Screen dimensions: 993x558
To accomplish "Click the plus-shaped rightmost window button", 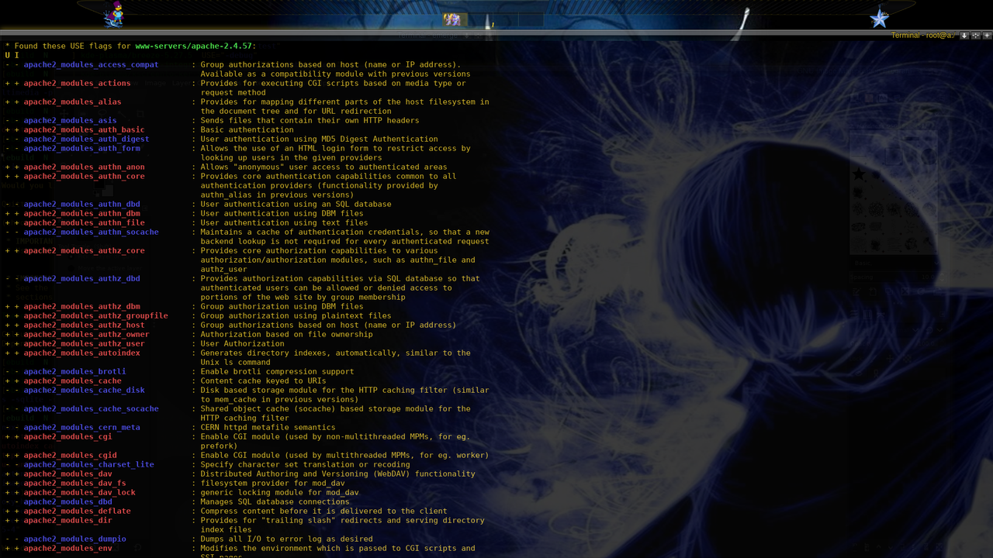I will point(987,35).
